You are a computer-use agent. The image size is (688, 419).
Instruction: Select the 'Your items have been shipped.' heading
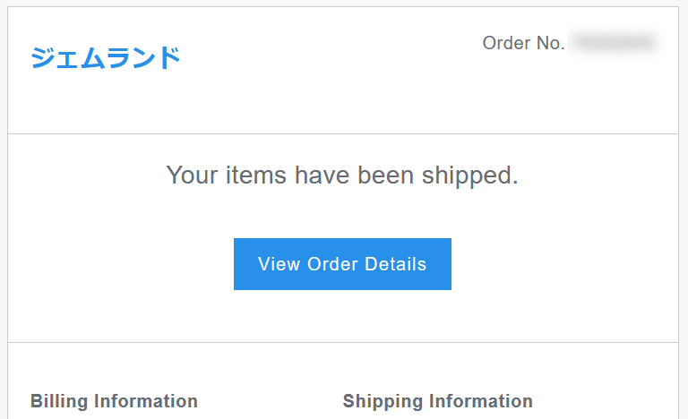pos(342,175)
